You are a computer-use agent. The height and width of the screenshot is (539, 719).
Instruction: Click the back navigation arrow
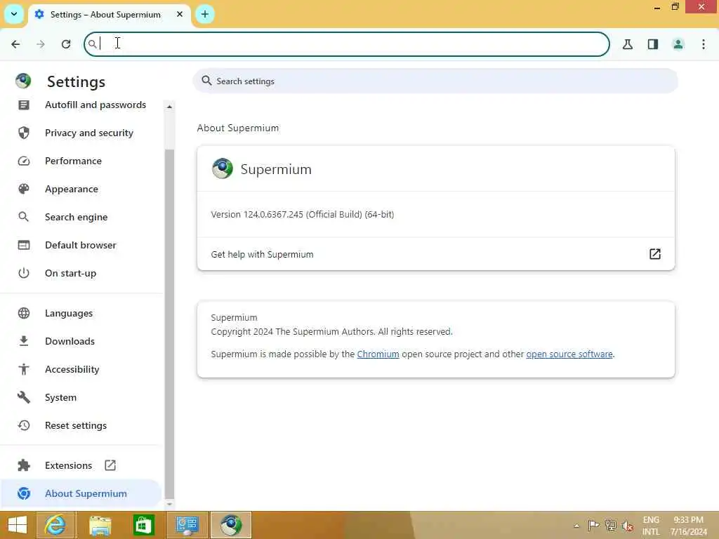point(15,44)
